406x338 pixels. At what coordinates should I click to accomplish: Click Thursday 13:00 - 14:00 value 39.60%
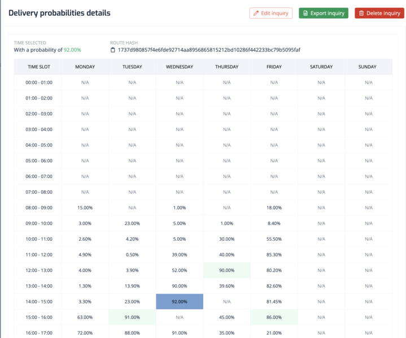click(x=227, y=286)
